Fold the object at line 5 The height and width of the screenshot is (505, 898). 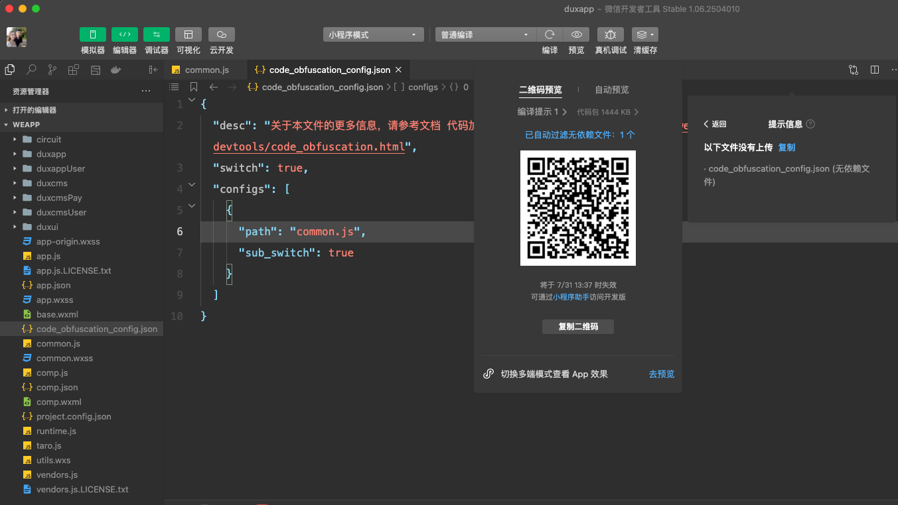[192, 206]
